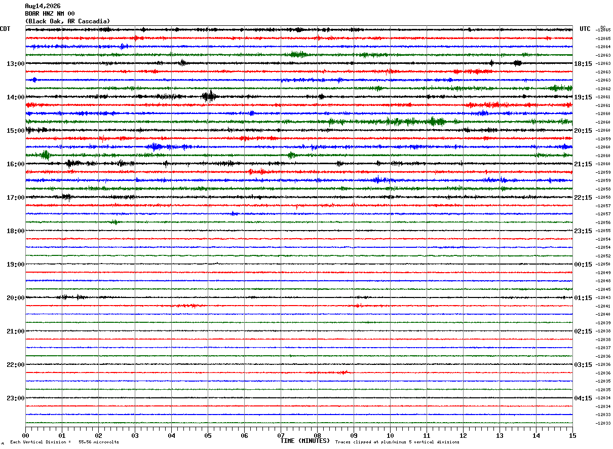Click the DC offset value '-12062'
The width and height of the screenshot is (613, 449).
click(x=603, y=89)
